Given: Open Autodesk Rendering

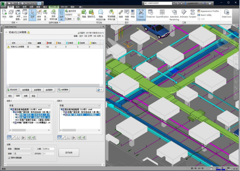Looking at the screenshot, I should tap(174, 15).
